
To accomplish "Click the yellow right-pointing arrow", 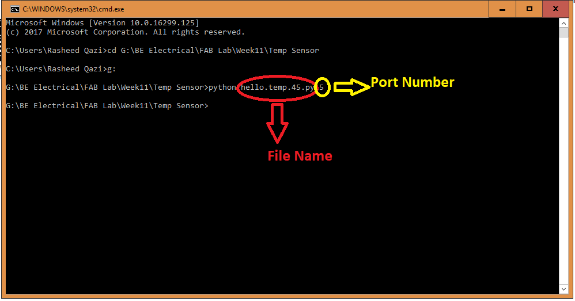I will click(351, 87).
